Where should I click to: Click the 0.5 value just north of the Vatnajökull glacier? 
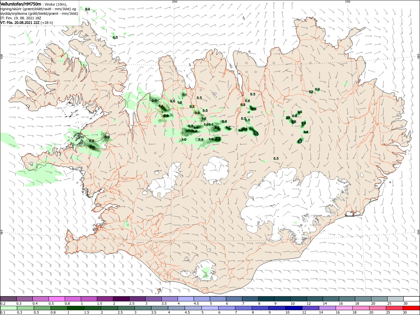[276, 159]
